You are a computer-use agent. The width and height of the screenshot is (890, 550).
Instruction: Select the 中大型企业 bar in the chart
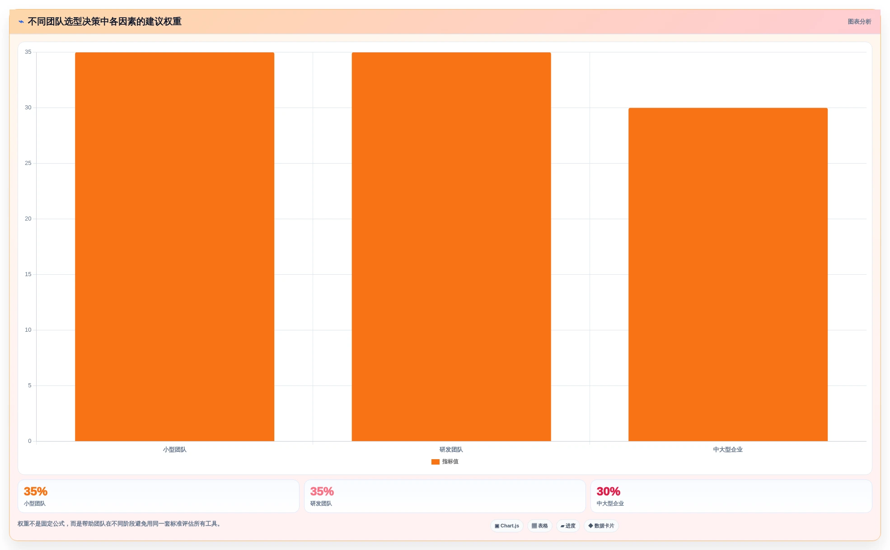[728, 274]
